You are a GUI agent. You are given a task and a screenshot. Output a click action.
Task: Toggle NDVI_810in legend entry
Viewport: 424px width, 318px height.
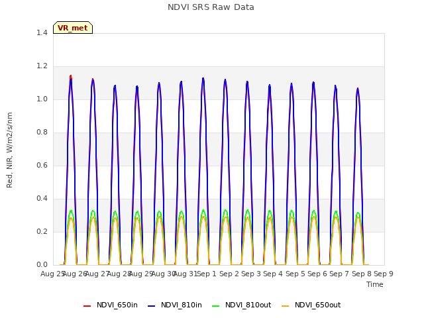click(175, 305)
